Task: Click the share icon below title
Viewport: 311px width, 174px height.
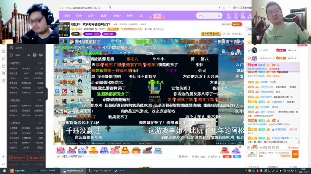Action: tap(226, 34)
